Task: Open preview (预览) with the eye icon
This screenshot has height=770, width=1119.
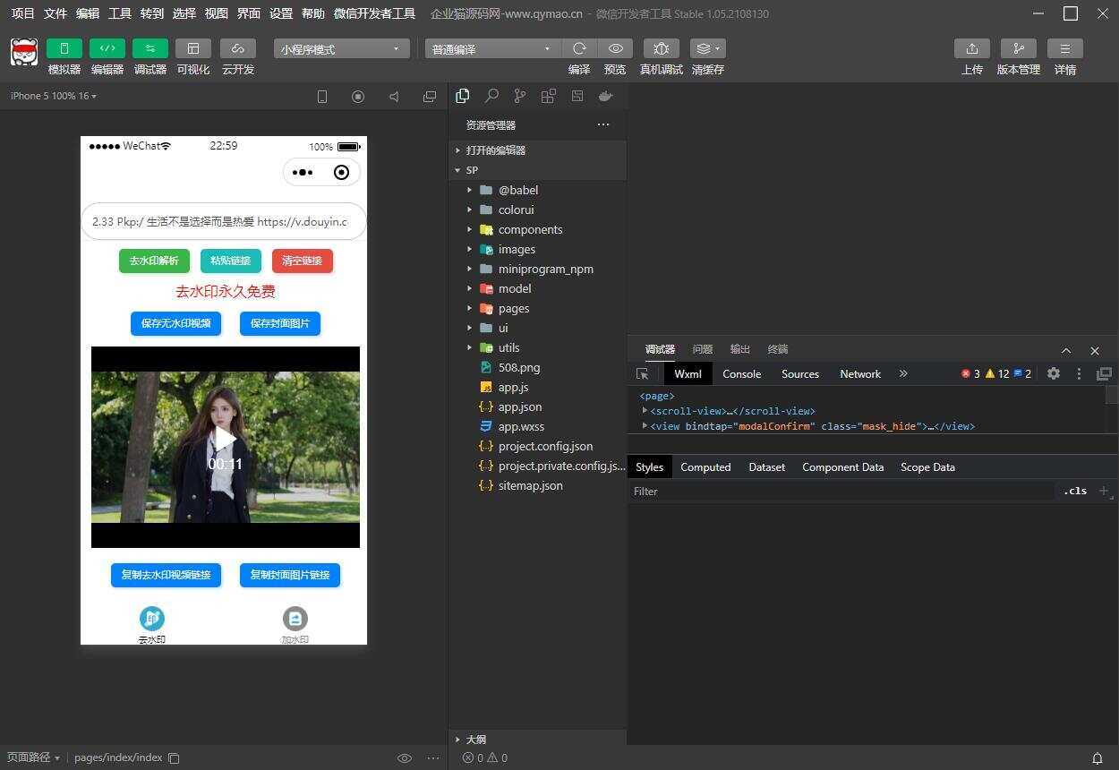Action: click(x=614, y=48)
